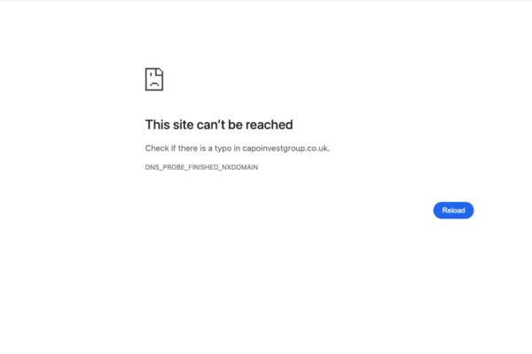532x354 pixels.
Task: Click the word 'be' in the heading
Action: (x=235, y=125)
